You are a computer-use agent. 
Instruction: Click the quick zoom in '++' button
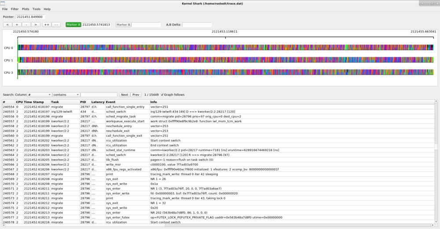coord(47,25)
